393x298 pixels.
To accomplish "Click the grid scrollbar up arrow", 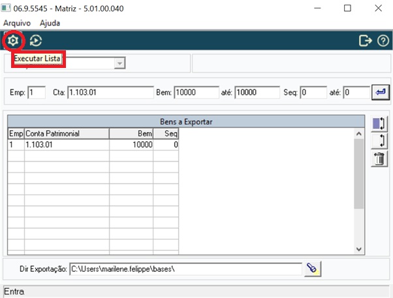I will [359, 134].
